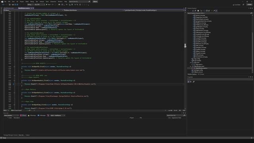Image resolution: width=254 pixels, height=143 pixels.
Task: Open the Build + IntelliSense dropdown
Action: (58, 116)
